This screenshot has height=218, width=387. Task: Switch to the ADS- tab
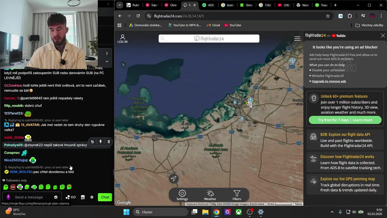pyautogui.click(x=209, y=5)
